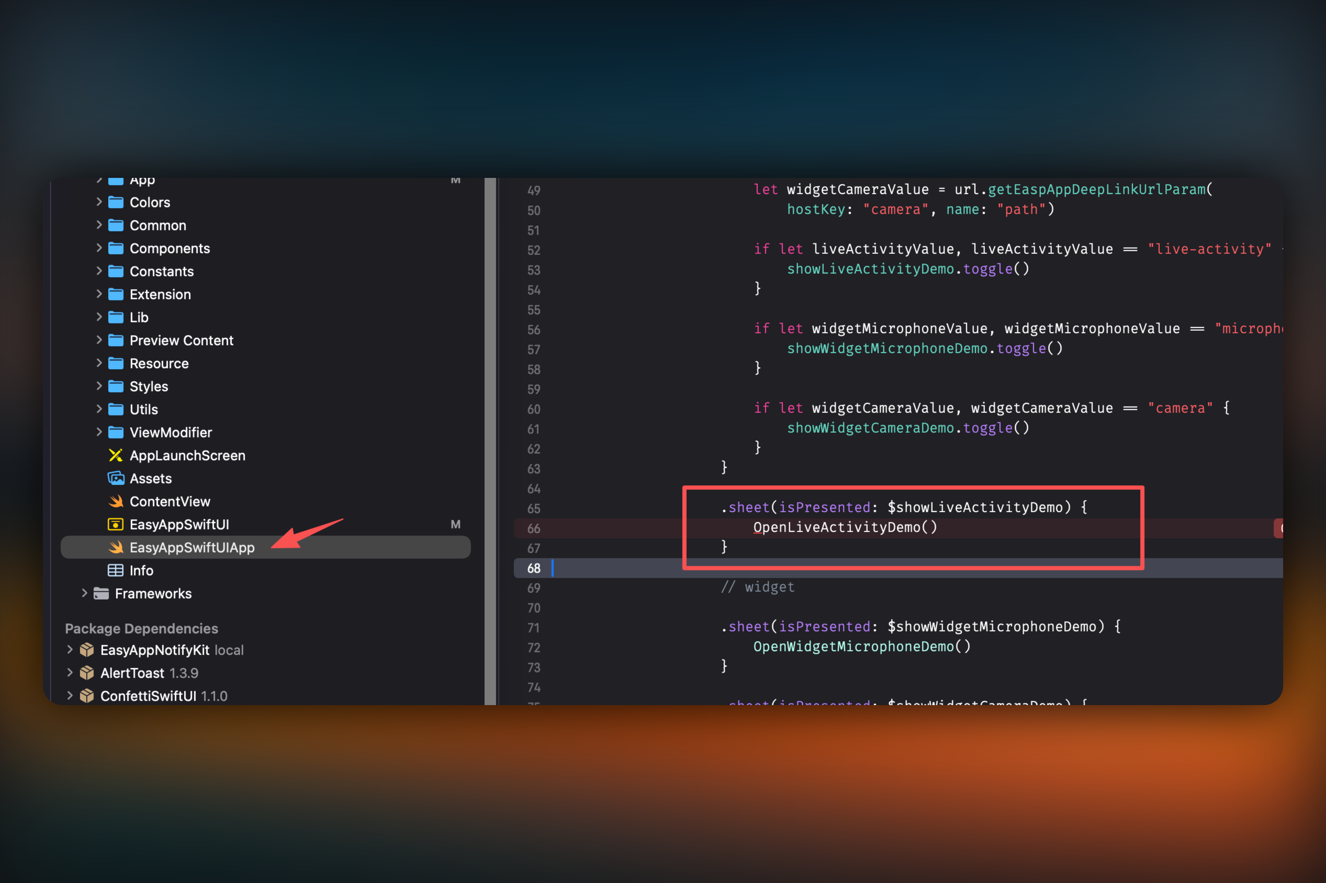Select the Utils folder
Image resolution: width=1326 pixels, height=883 pixels.
pyautogui.click(x=144, y=409)
